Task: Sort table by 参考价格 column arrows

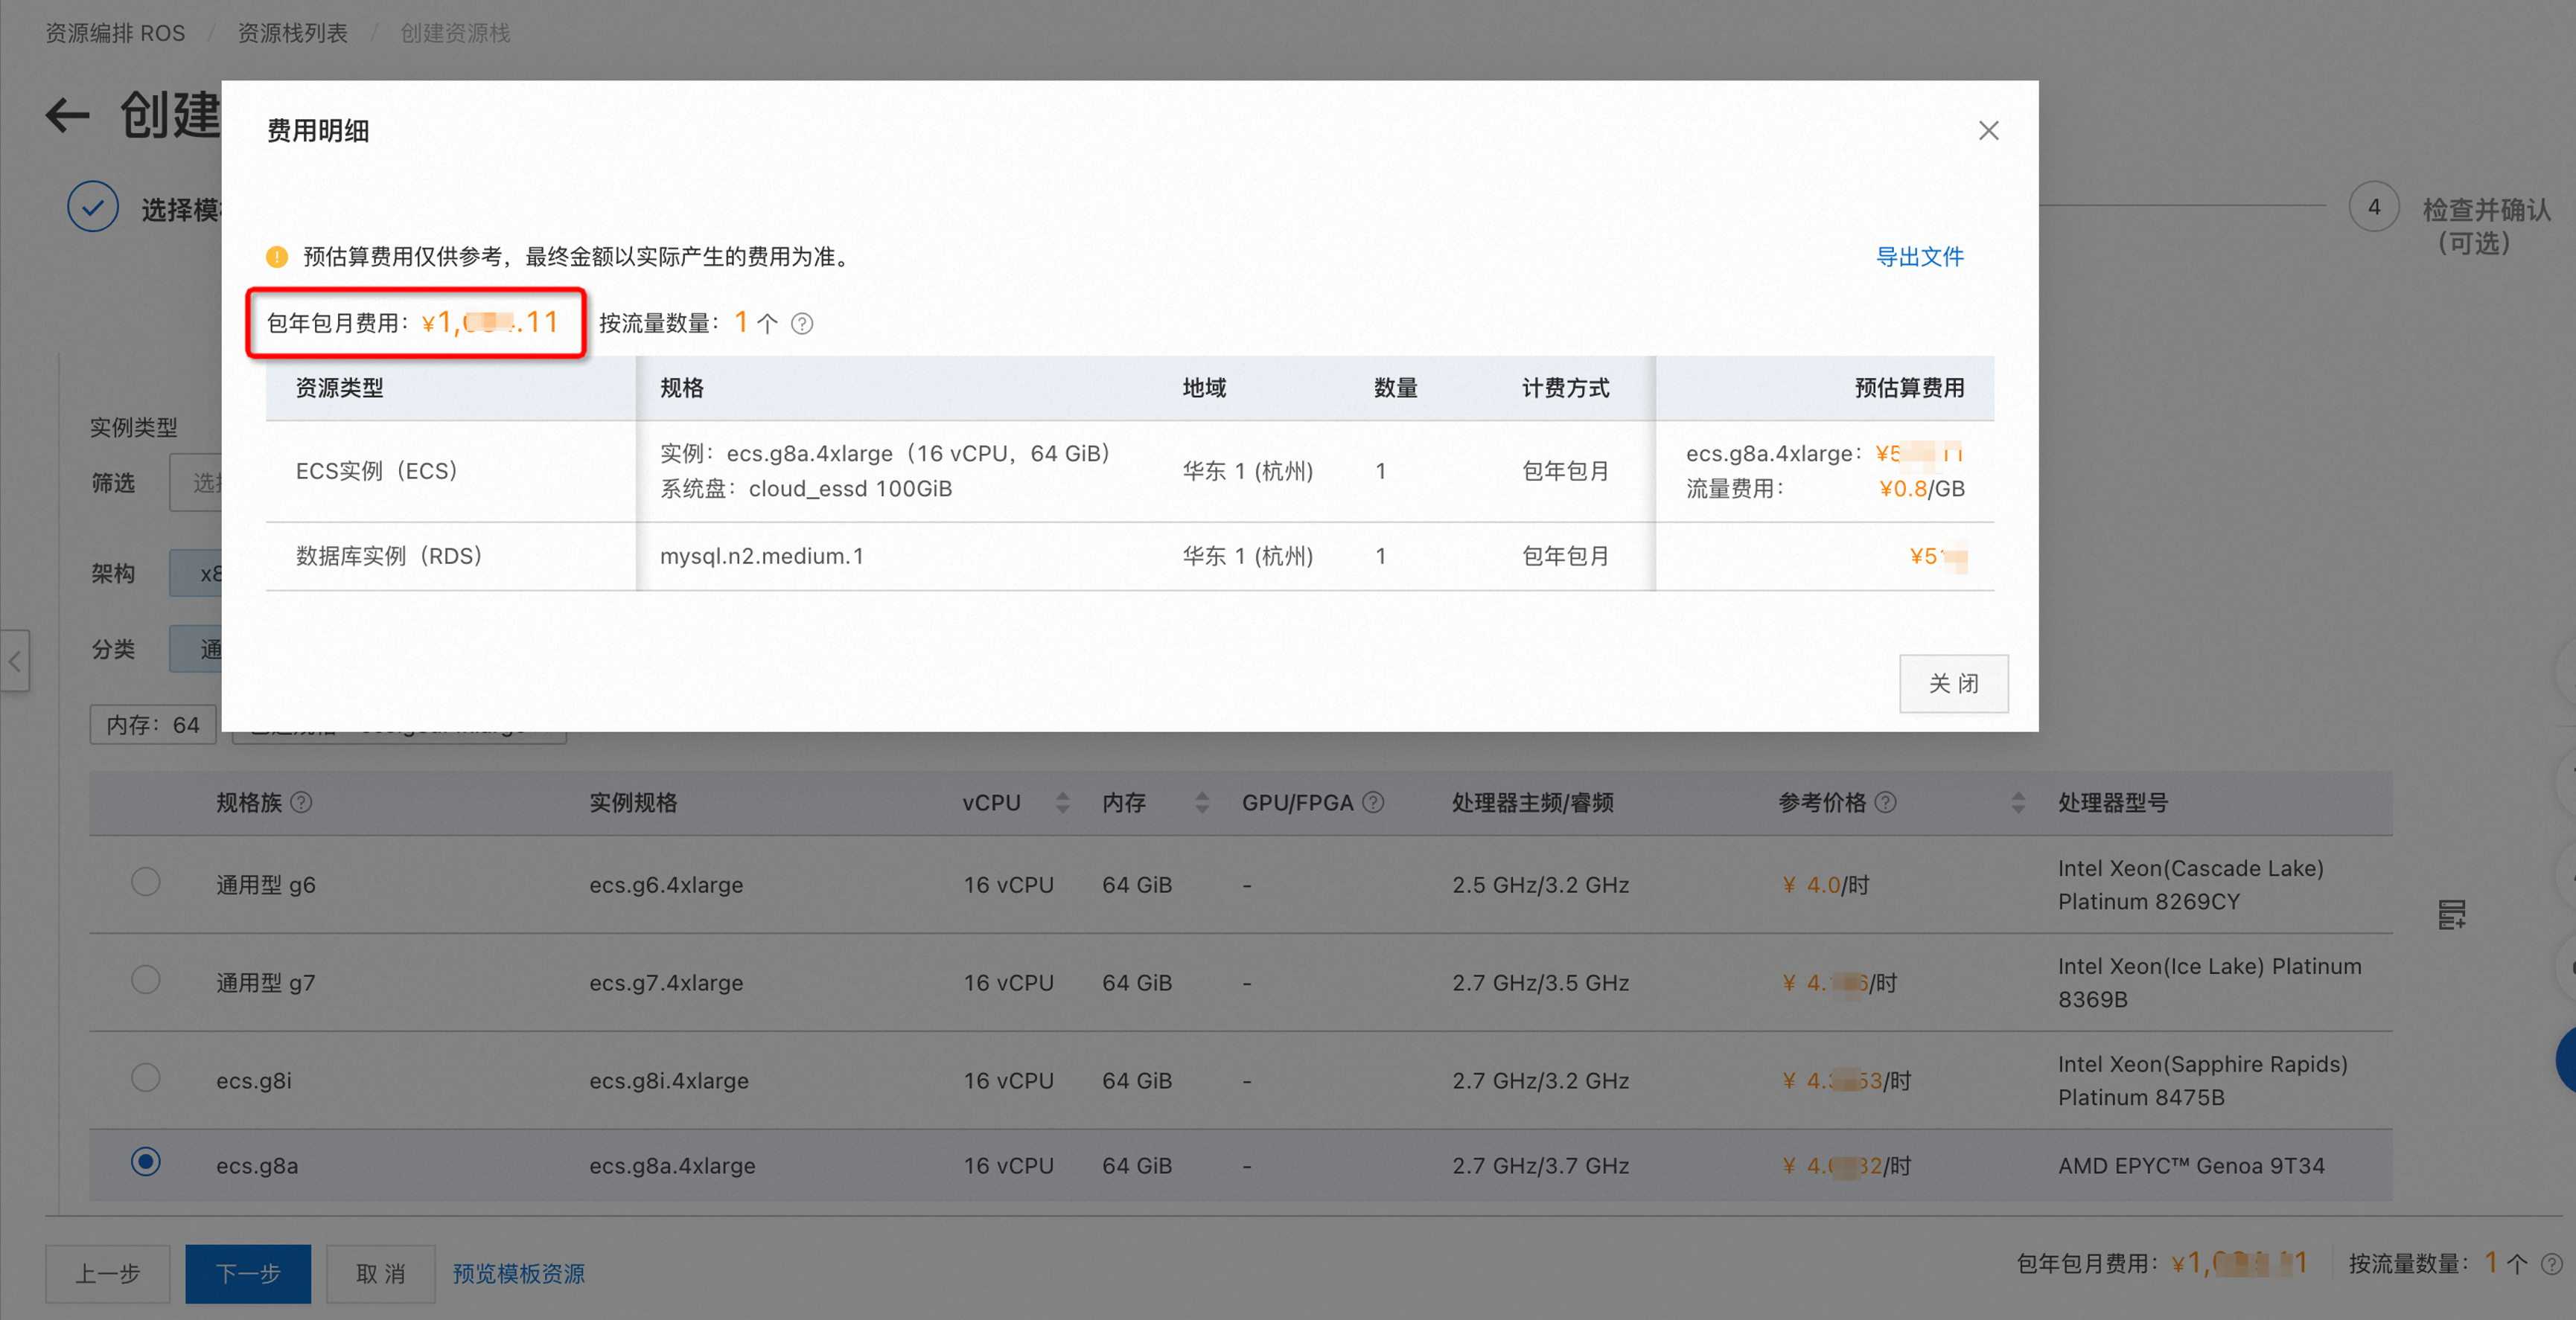Action: coord(2018,802)
